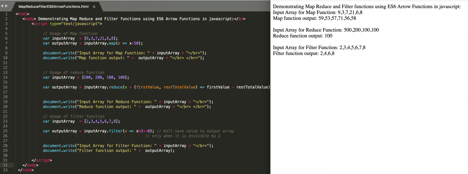Image resolution: width=468 pixels, height=174 pixels.
Task: Click browser text 'Input Array for Reduce Function'
Action: click(x=308, y=30)
